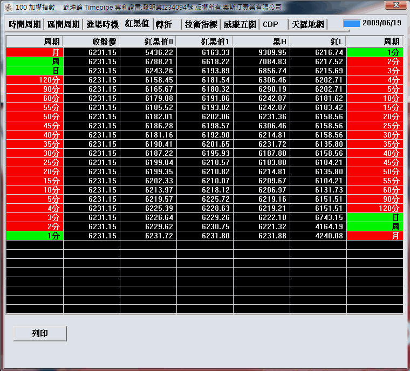Viewport: 410px width, 371px height.
Task: Click the app icon in the title bar
Action: [x=8, y=8]
